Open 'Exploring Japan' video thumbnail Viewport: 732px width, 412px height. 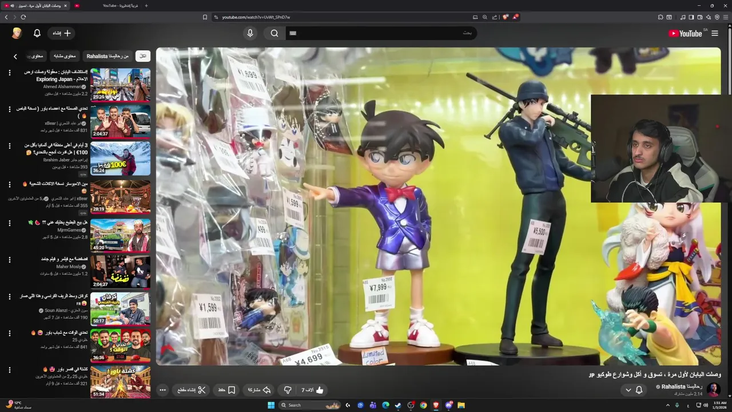[x=120, y=85]
